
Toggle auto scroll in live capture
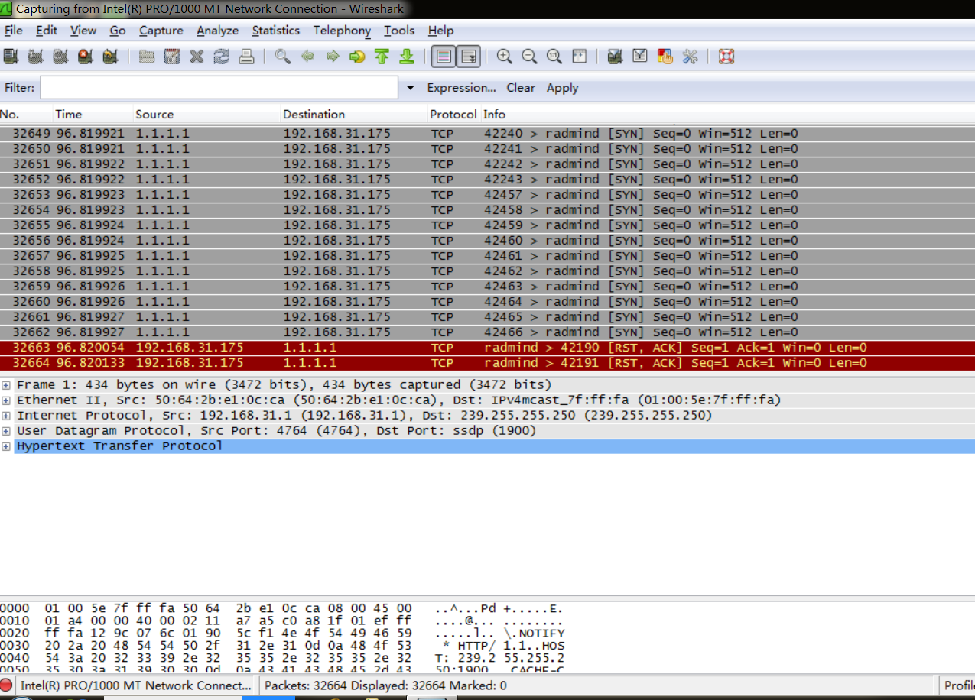click(466, 56)
